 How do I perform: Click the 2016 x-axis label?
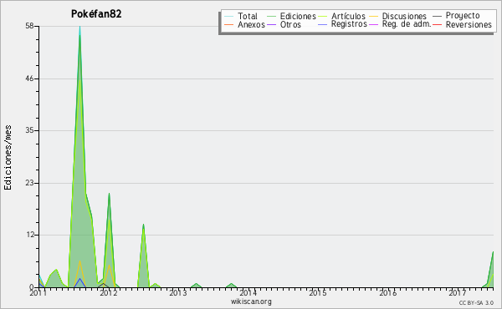[x=387, y=292]
